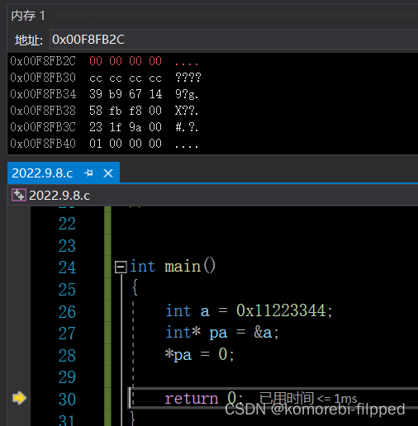Open the 2022.9.8.c file scope dropdown
The width and height of the screenshot is (418, 426).
click(212, 195)
